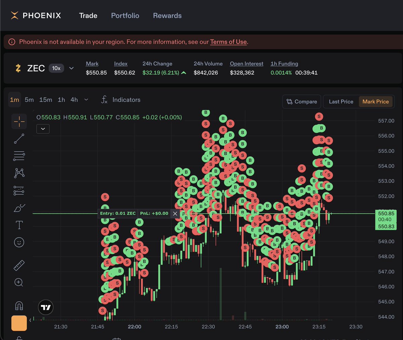Viewport: 403px width, 340px height.
Task: Click the orange color swatch
Action: pos(19,323)
